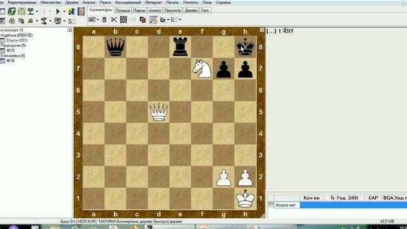Open the dropdown arrow beside the monitor icon
The image size is (407, 229).
point(64,21)
